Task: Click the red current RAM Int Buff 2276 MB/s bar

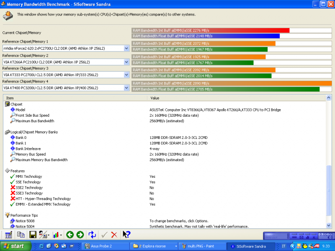Action: pyautogui.click(x=211, y=31)
